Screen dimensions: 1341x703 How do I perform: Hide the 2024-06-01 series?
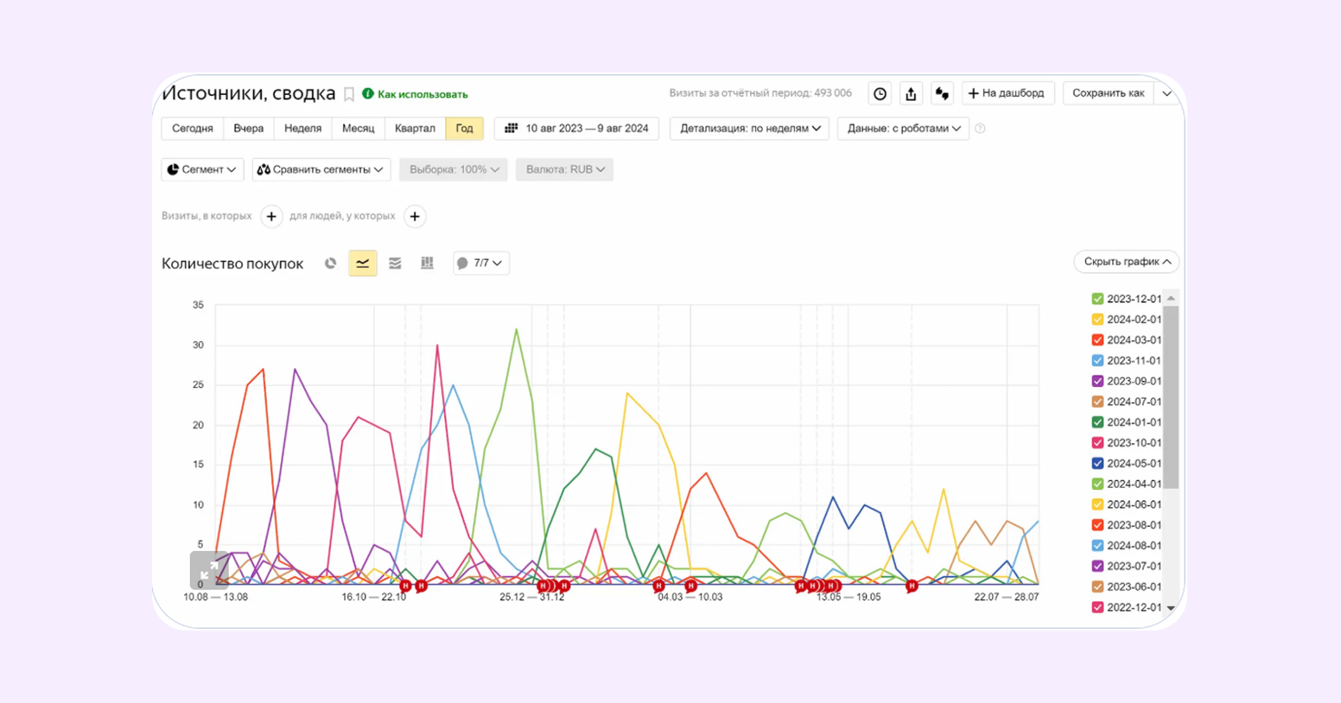click(x=1097, y=504)
